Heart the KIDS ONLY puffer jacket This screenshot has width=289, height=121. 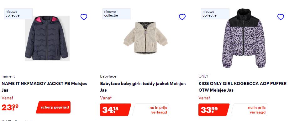pos(281,17)
